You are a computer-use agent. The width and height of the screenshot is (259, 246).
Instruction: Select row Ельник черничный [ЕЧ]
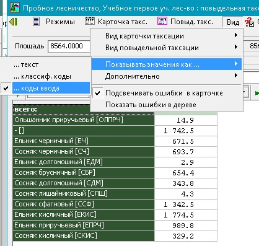84,141
